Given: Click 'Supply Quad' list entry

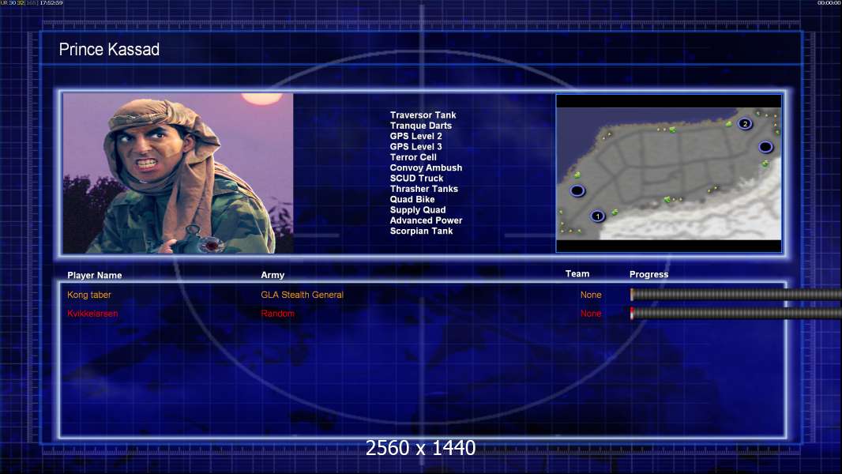Looking at the screenshot, I should (x=417, y=210).
